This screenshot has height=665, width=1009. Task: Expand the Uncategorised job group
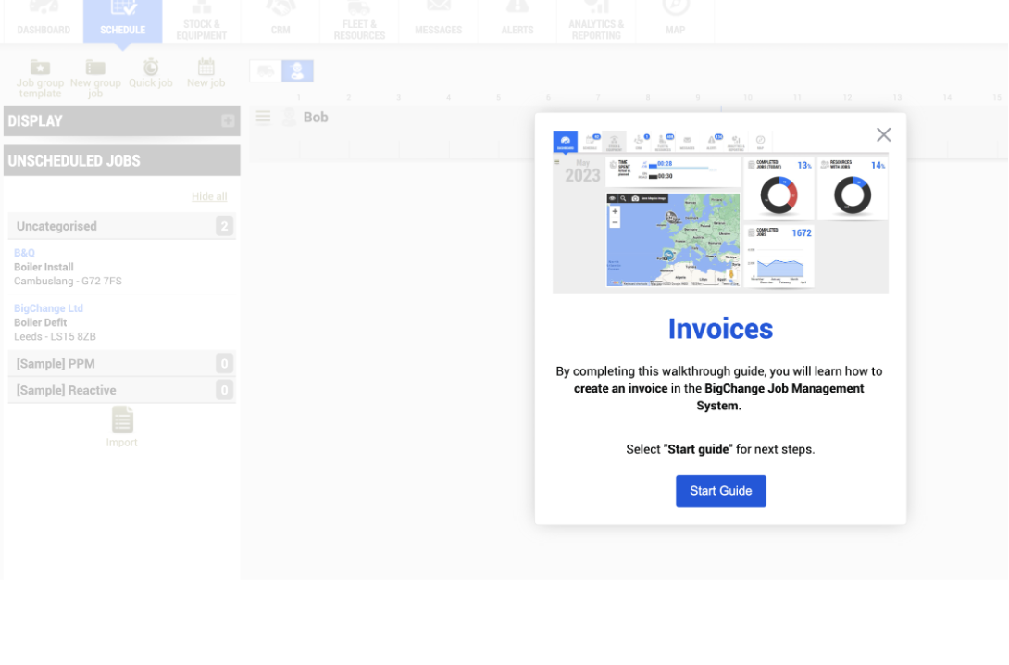pos(121,226)
